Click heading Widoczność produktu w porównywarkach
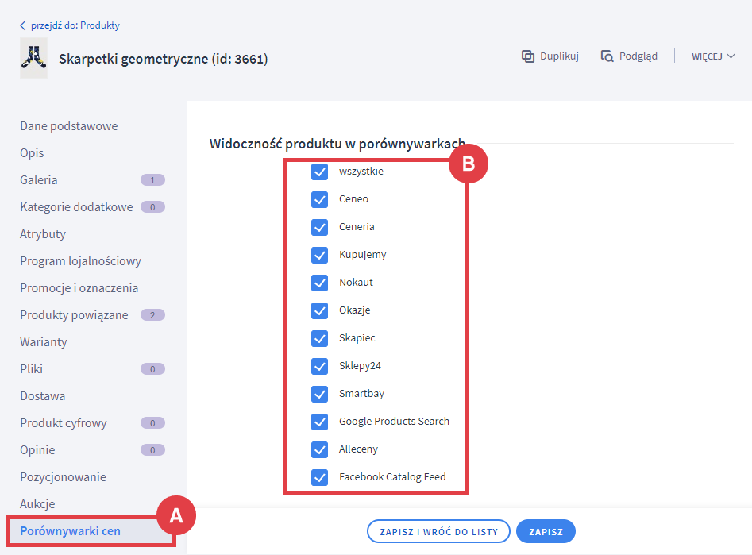 point(337,144)
